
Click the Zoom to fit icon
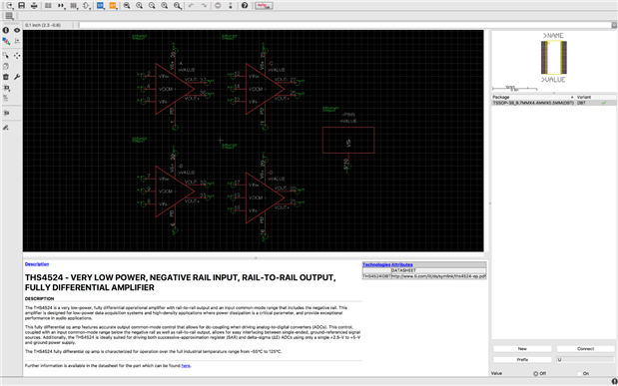(127, 6)
